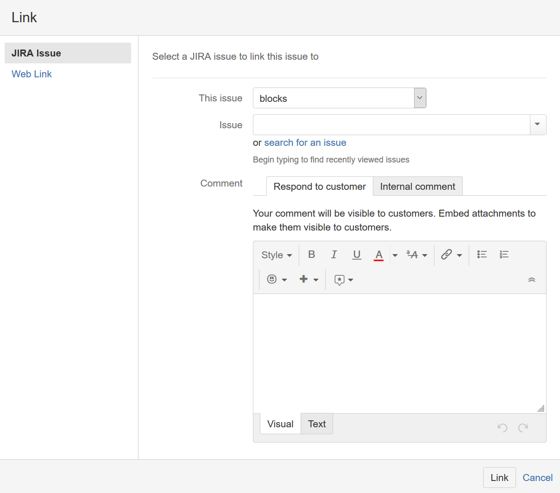Collapse the editor toolbar
The width and height of the screenshot is (560, 493).
[x=532, y=280]
